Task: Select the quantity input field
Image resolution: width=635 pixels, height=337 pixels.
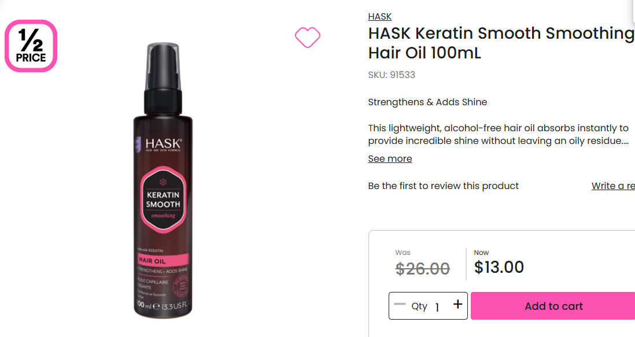Action: click(437, 307)
